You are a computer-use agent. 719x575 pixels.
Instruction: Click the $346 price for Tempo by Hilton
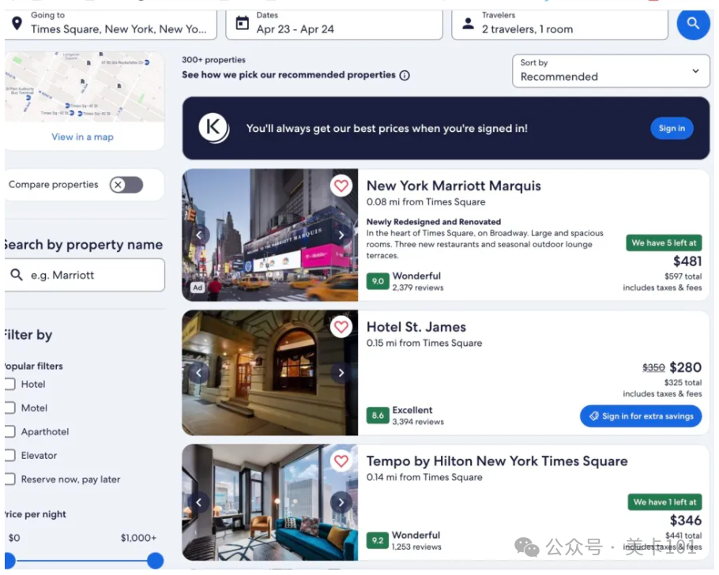pyautogui.click(x=686, y=521)
